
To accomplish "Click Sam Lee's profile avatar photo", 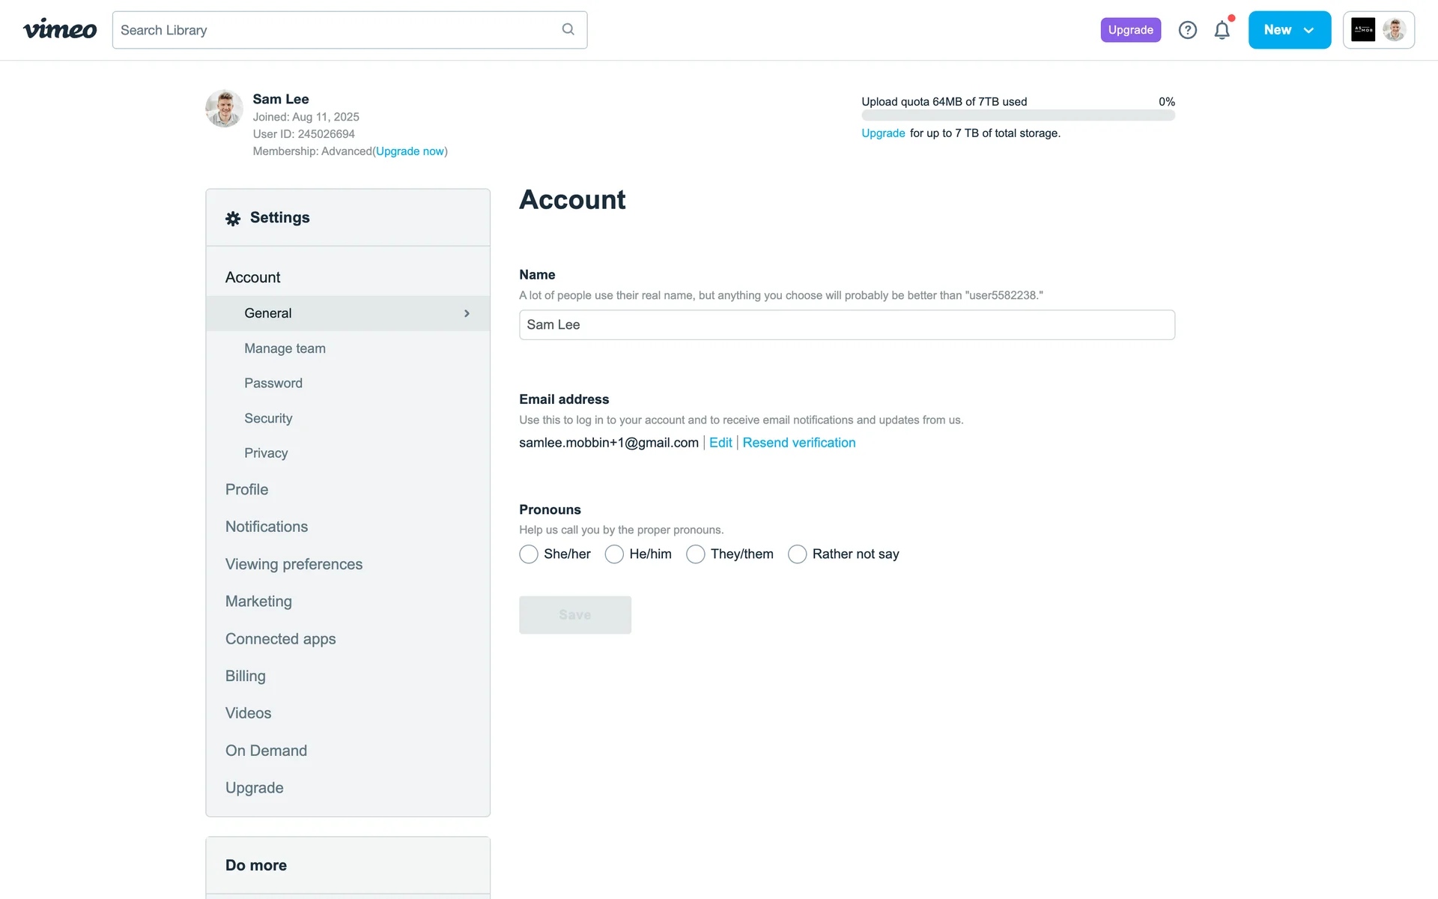I will tap(224, 109).
